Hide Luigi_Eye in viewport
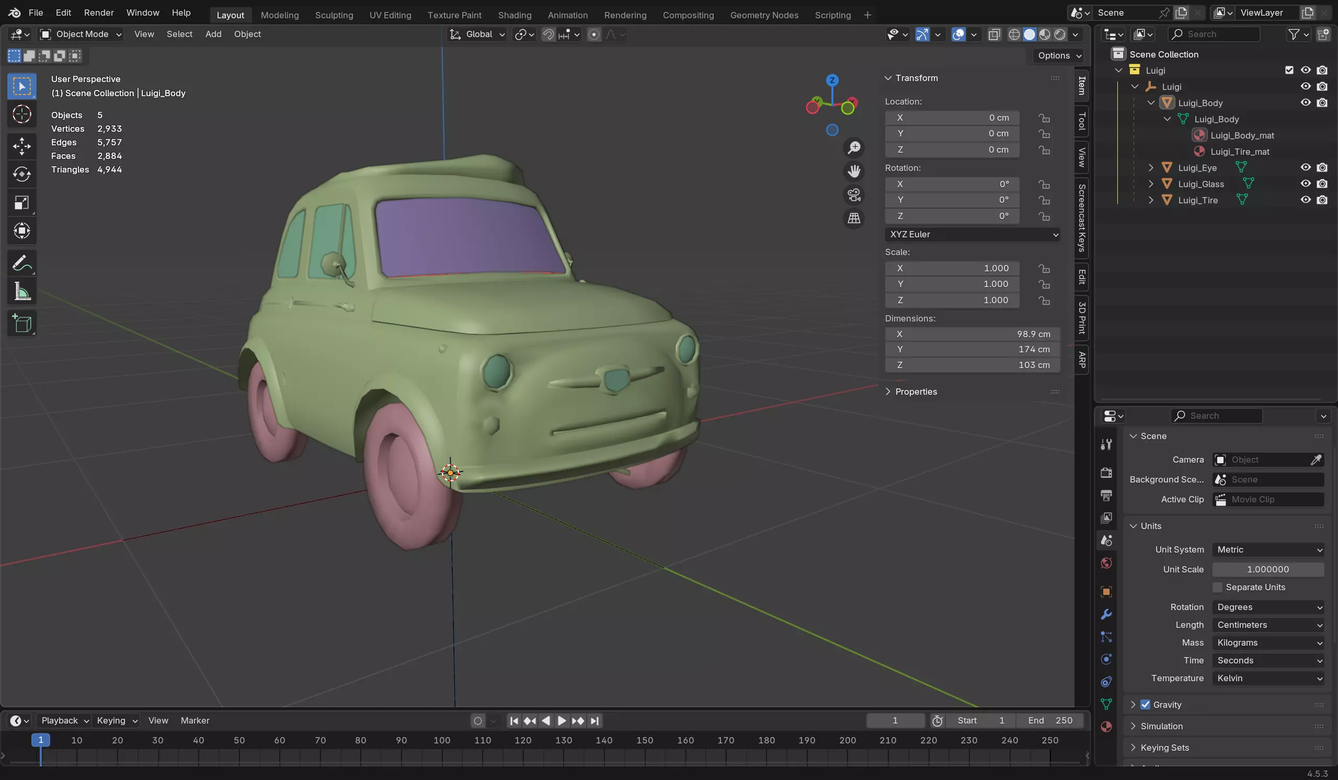The height and width of the screenshot is (780, 1338). click(1306, 167)
